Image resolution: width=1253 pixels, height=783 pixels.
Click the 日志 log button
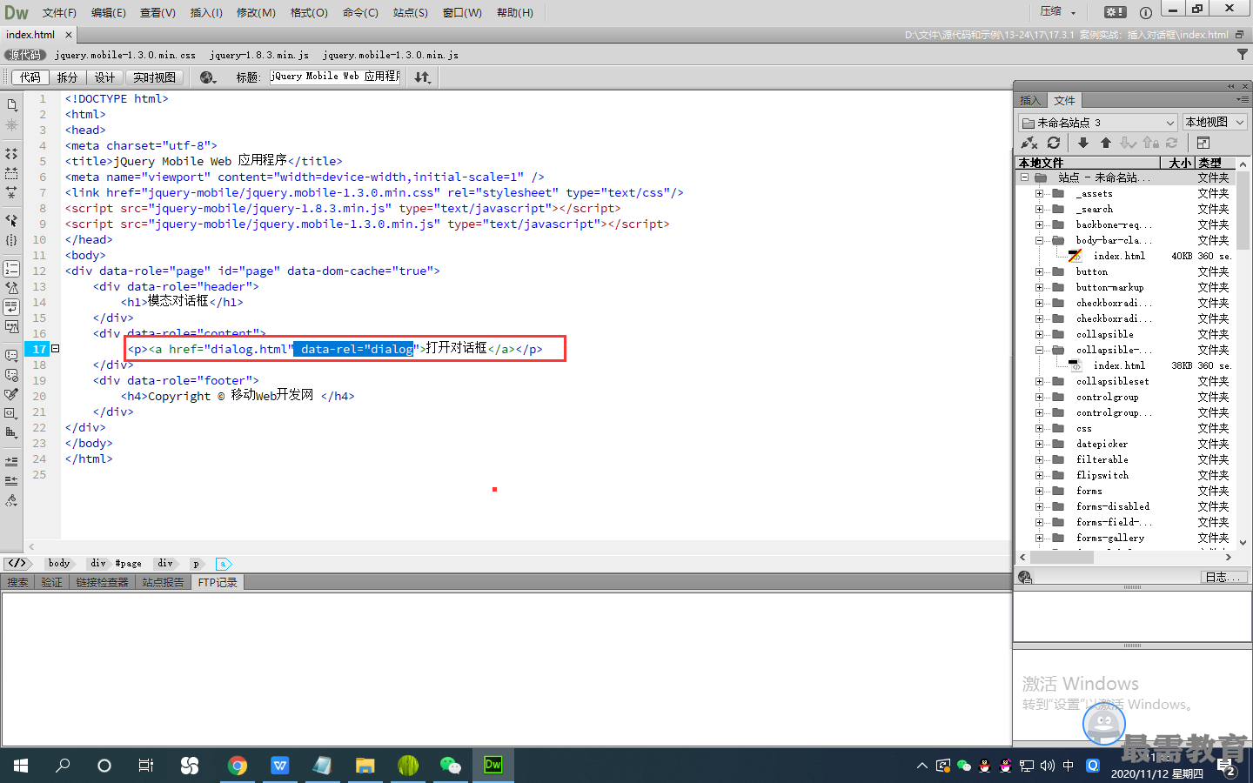1223,577
